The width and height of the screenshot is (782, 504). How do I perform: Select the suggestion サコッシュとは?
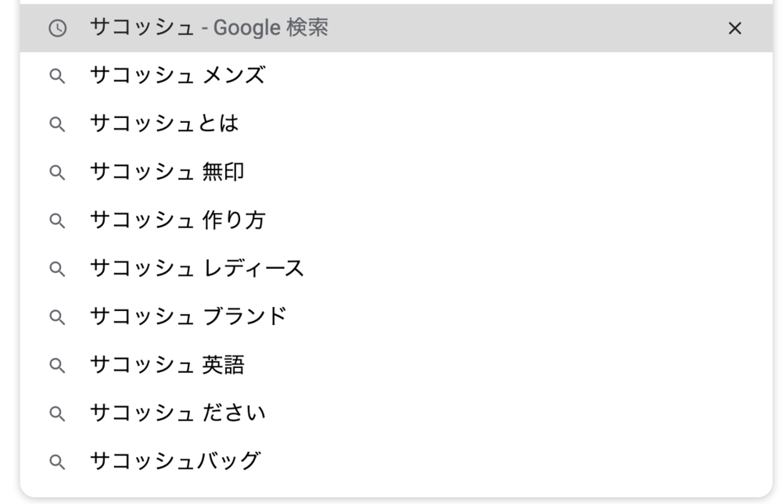tap(164, 124)
